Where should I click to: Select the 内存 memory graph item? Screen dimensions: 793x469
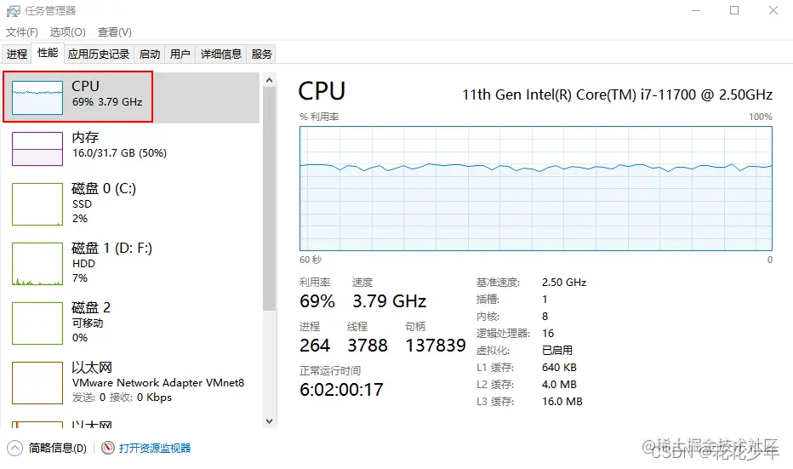[37, 149]
